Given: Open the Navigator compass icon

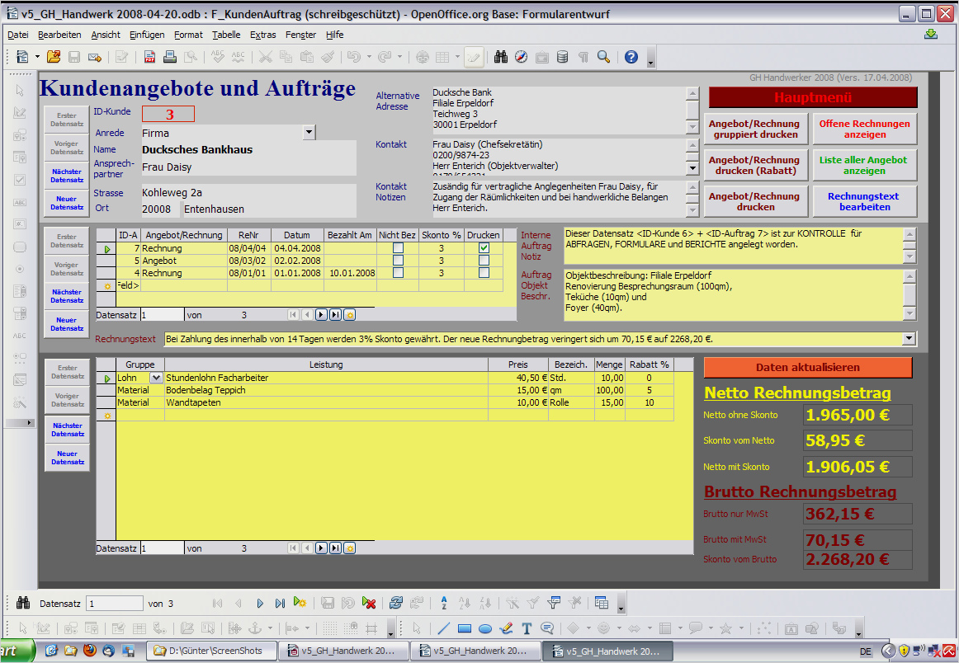Looking at the screenshot, I should [521, 57].
